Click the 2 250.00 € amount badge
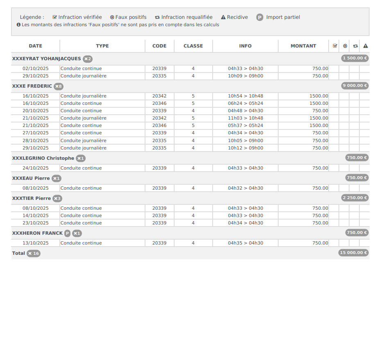Viewport: 386px width, 349px height. pos(355,198)
